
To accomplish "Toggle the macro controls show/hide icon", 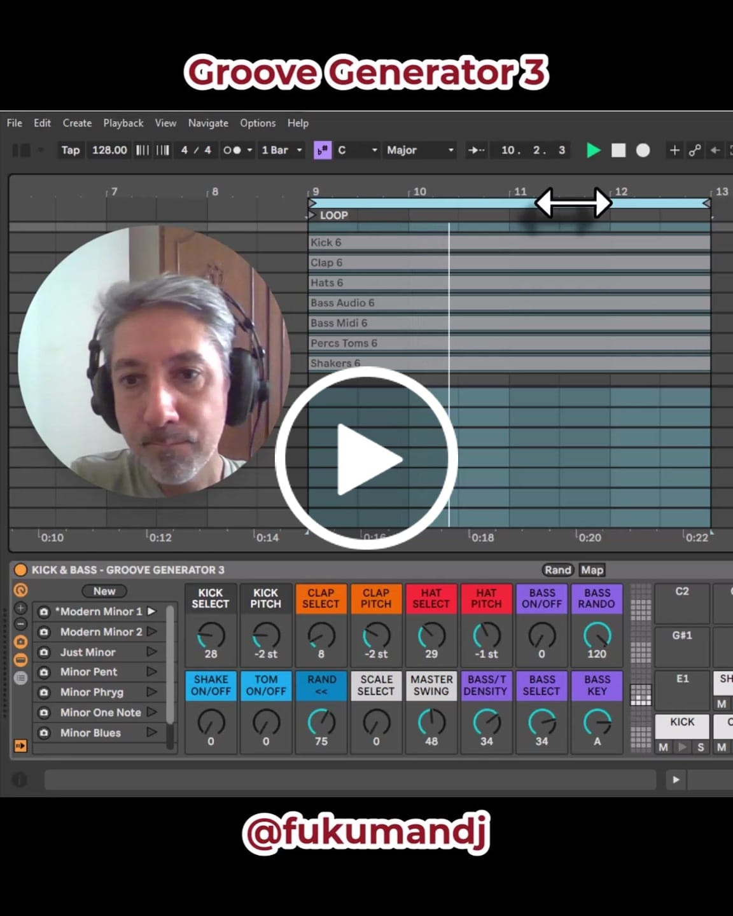I will point(20,591).
